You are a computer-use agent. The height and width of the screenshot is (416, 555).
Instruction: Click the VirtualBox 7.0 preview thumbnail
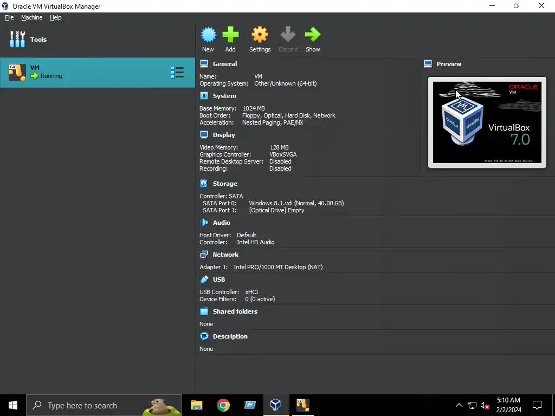[487, 122]
